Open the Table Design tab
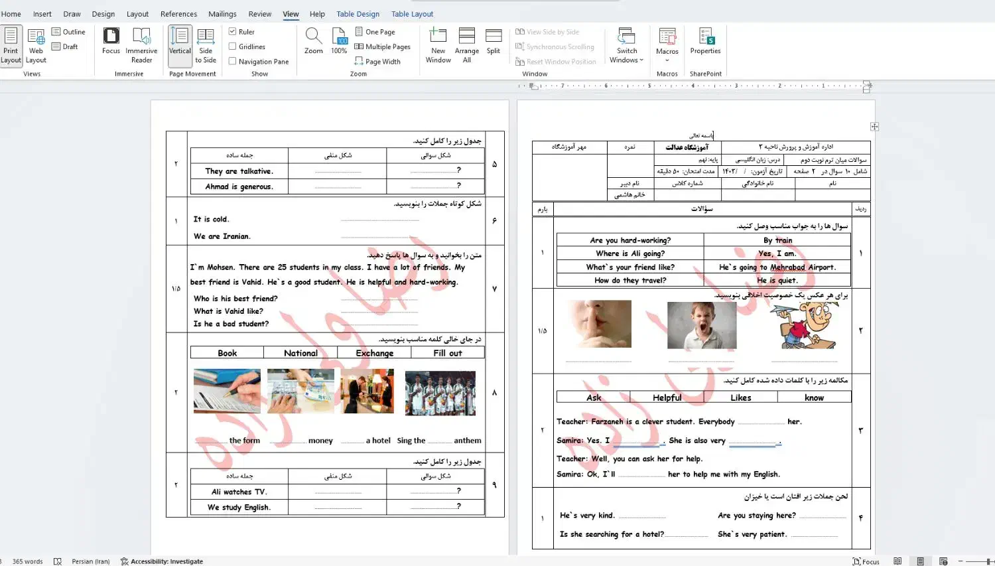The width and height of the screenshot is (995, 566). [358, 14]
